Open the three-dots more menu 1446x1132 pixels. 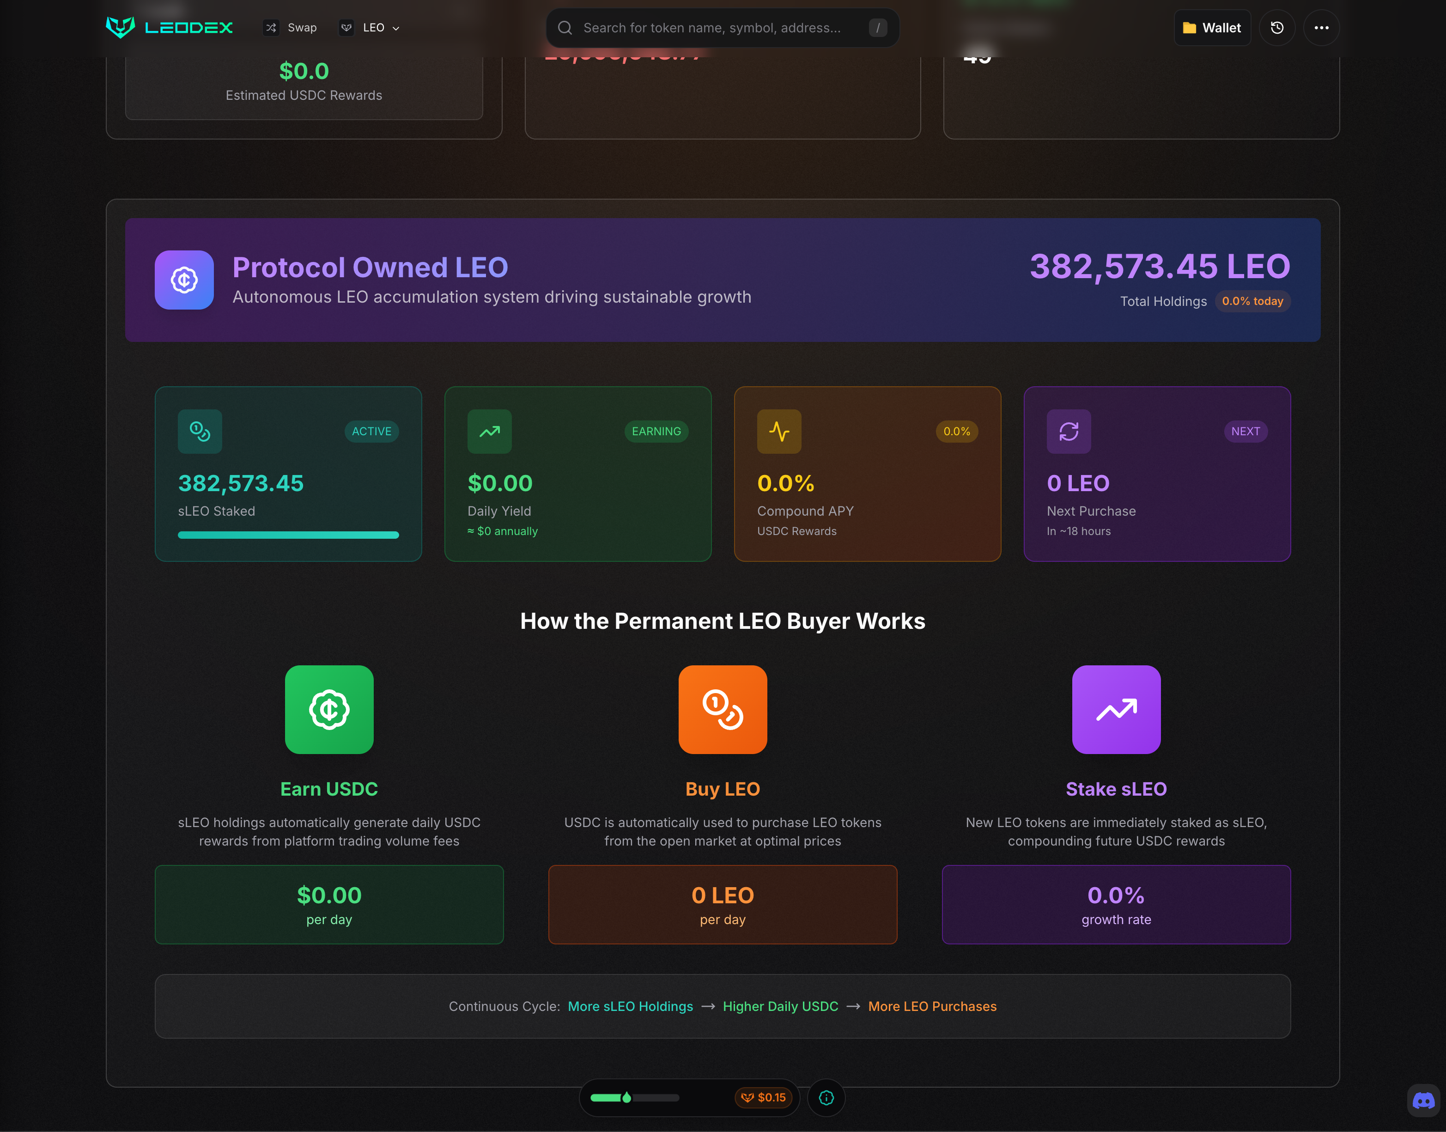1321,28
